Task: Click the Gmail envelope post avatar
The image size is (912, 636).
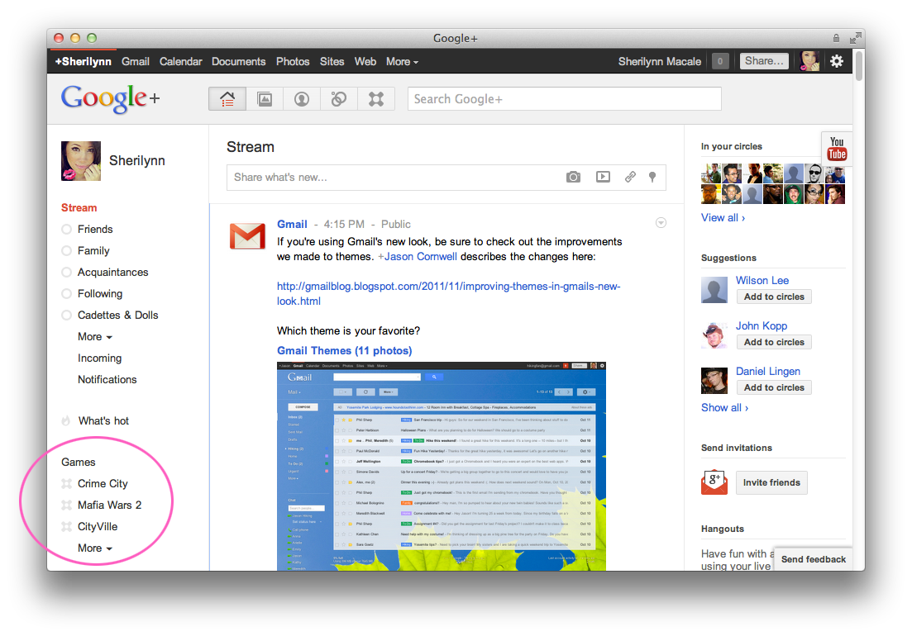Action: click(x=247, y=235)
